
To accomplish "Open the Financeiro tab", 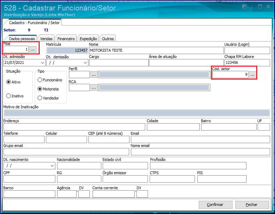I will [x=66, y=39].
